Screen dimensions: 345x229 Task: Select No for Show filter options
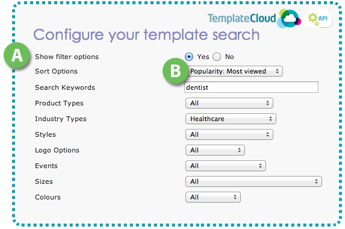pyautogui.click(x=217, y=57)
